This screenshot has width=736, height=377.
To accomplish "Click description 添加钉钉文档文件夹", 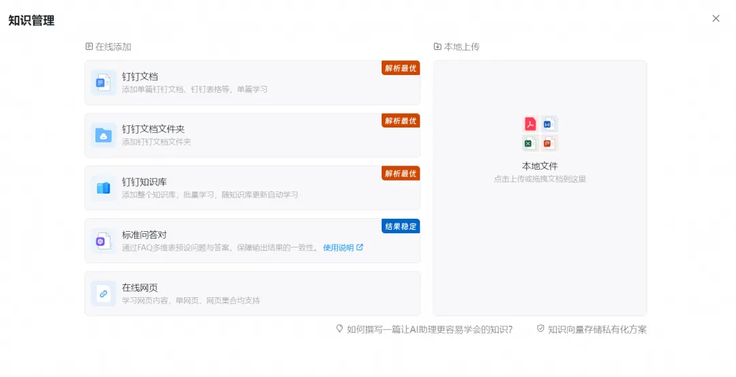I will (x=156, y=142).
